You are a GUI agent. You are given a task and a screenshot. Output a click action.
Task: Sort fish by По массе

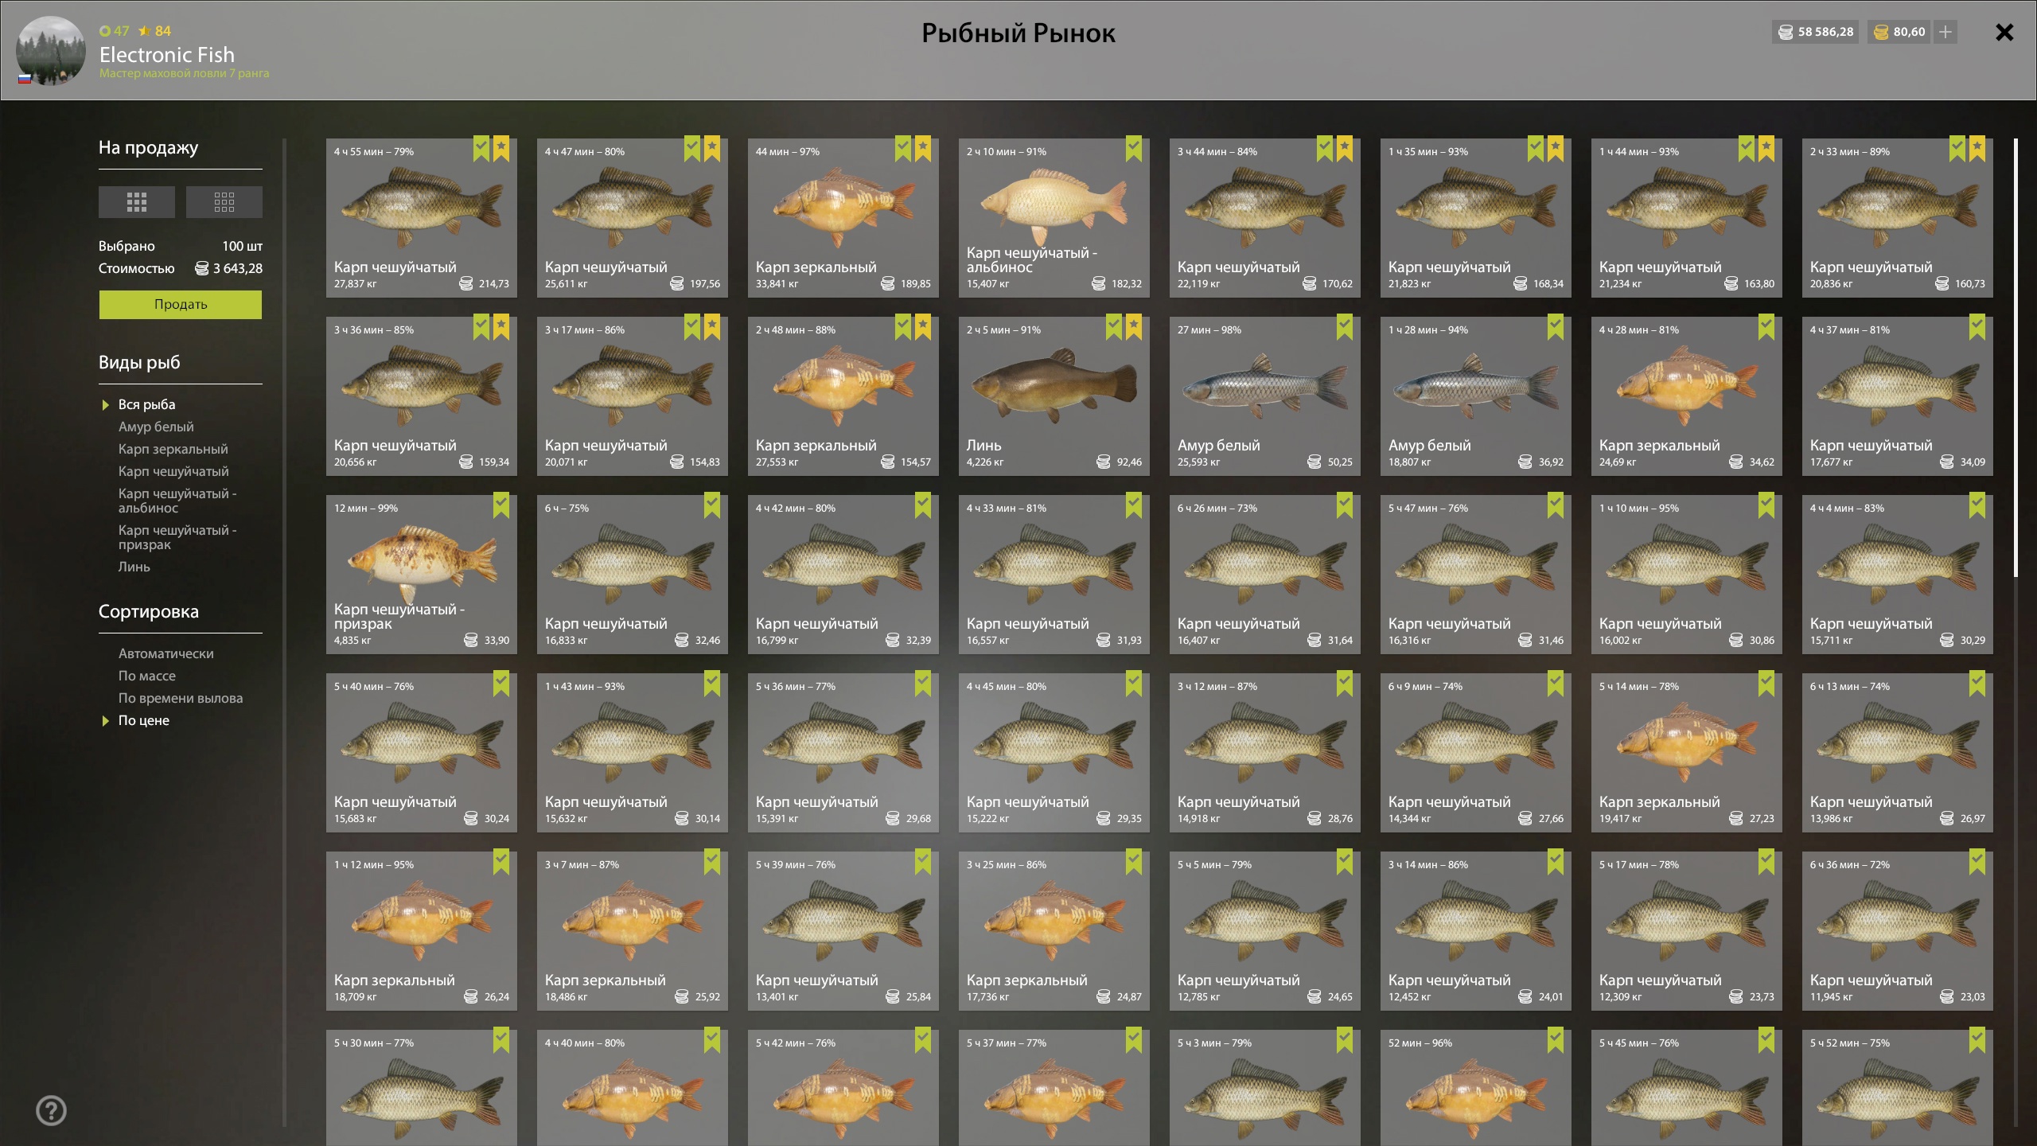click(147, 676)
